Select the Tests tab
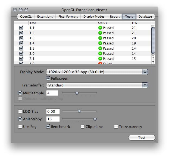 point(129,17)
